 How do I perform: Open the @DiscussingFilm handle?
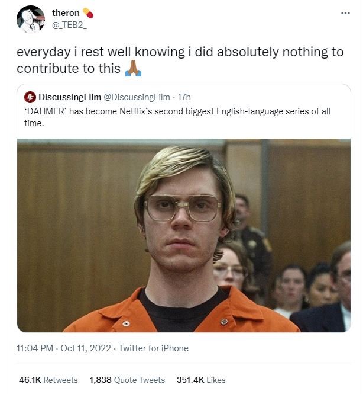[137, 97]
